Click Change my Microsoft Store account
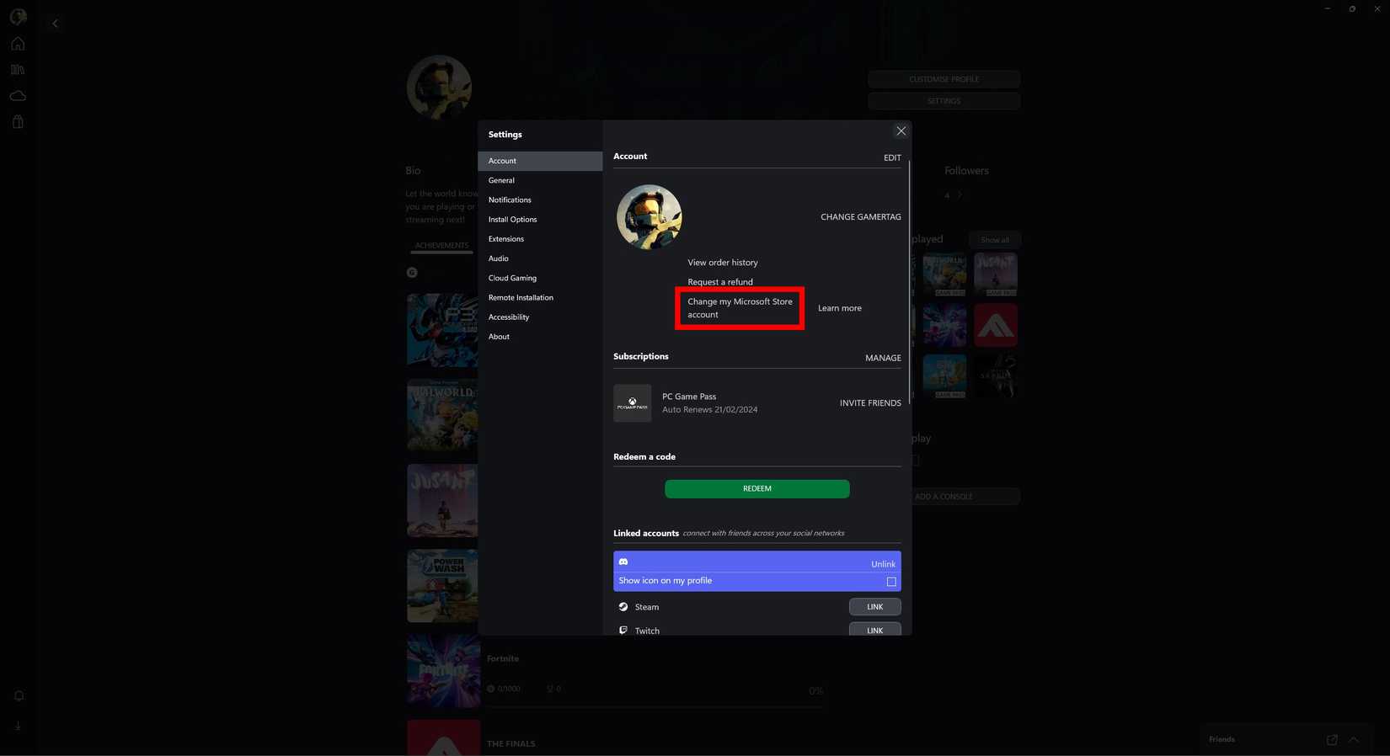 pos(740,308)
